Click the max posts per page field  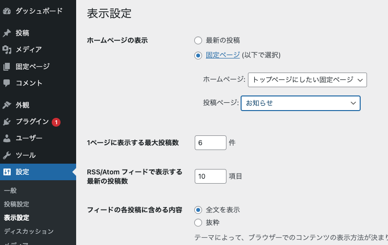coord(210,143)
